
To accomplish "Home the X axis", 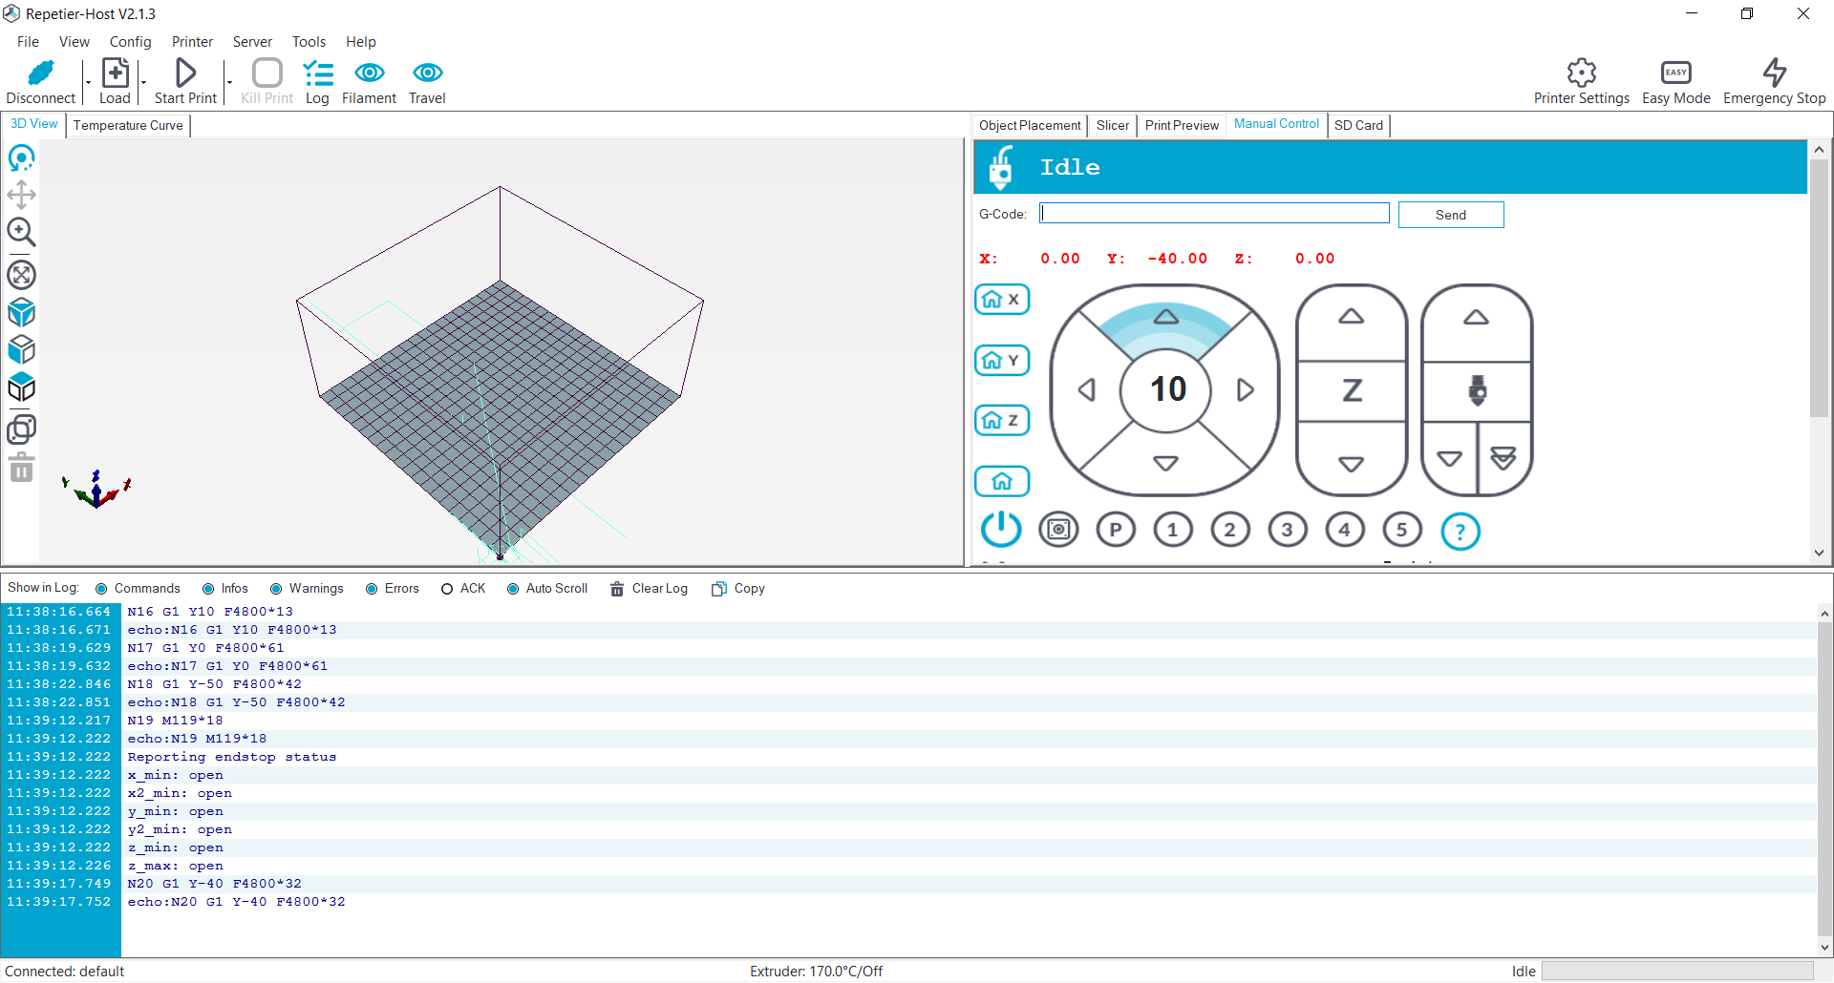I will click(1001, 299).
